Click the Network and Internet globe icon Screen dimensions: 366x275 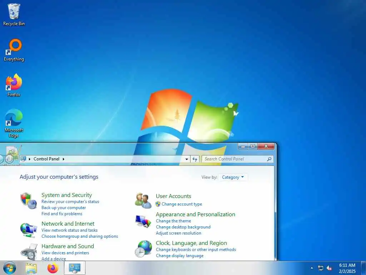29,230
